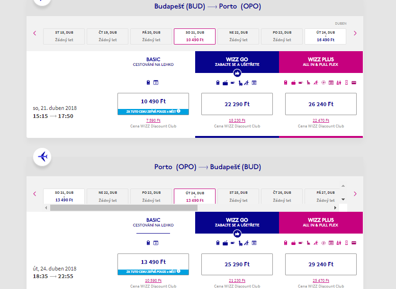Click return date horizontal scrollbar thumb
The height and width of the screenshot is (289, 396).
pos(123,208)
